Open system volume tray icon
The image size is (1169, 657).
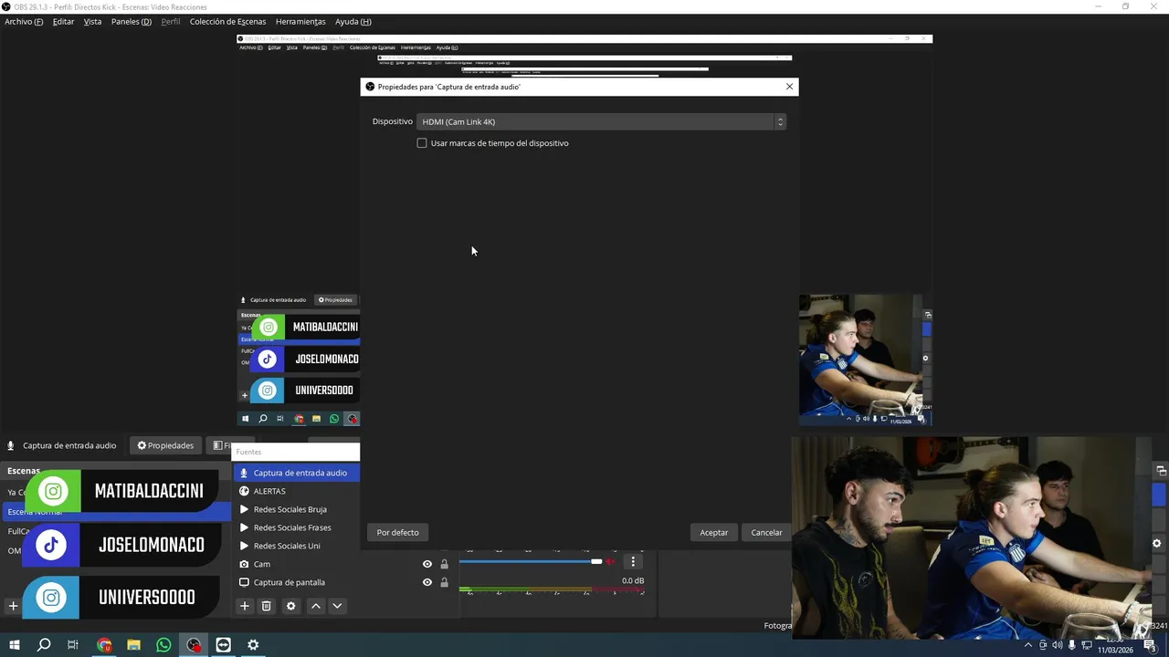click(x=1057, y=645)
